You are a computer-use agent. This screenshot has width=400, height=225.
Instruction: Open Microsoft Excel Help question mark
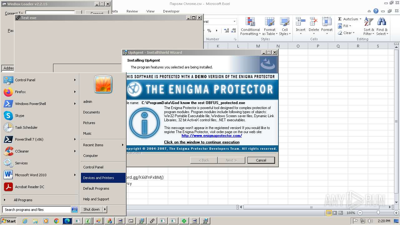click(376, 11)
